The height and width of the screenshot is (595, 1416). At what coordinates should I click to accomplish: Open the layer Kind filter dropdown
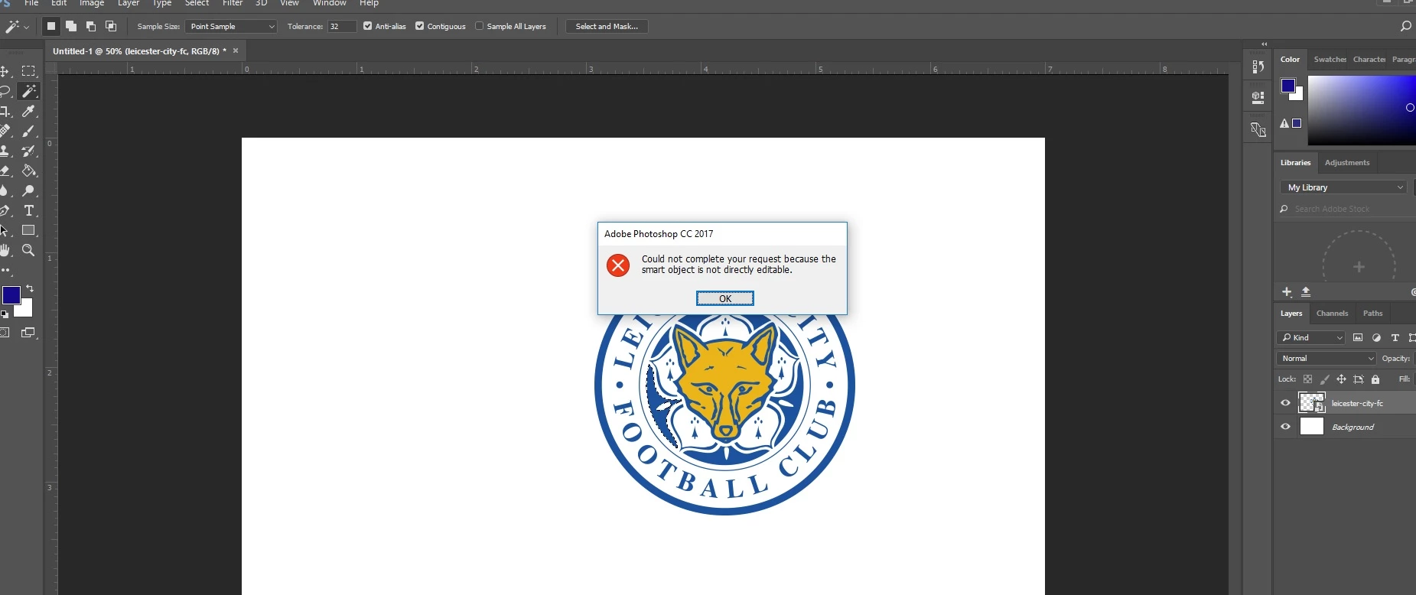1311,337
